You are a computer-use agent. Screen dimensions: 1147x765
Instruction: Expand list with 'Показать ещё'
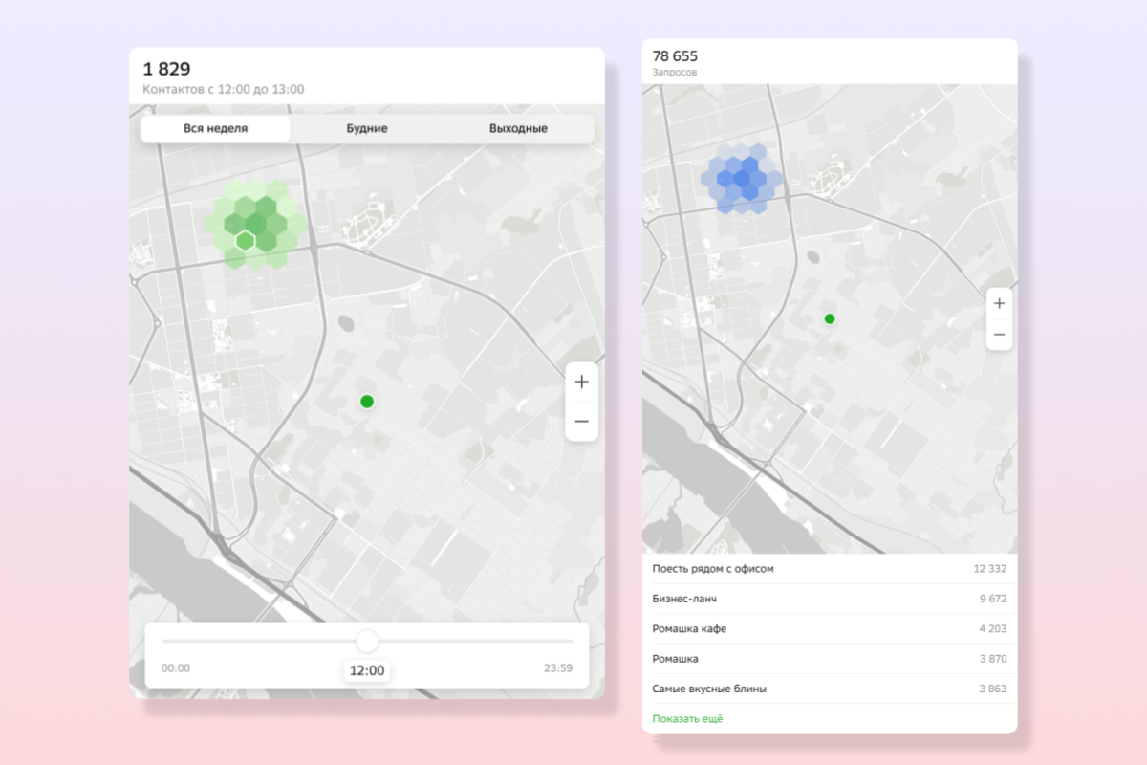687,718
